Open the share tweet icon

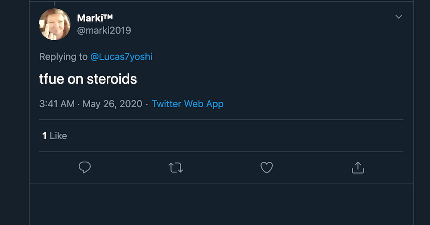[357, 168]
